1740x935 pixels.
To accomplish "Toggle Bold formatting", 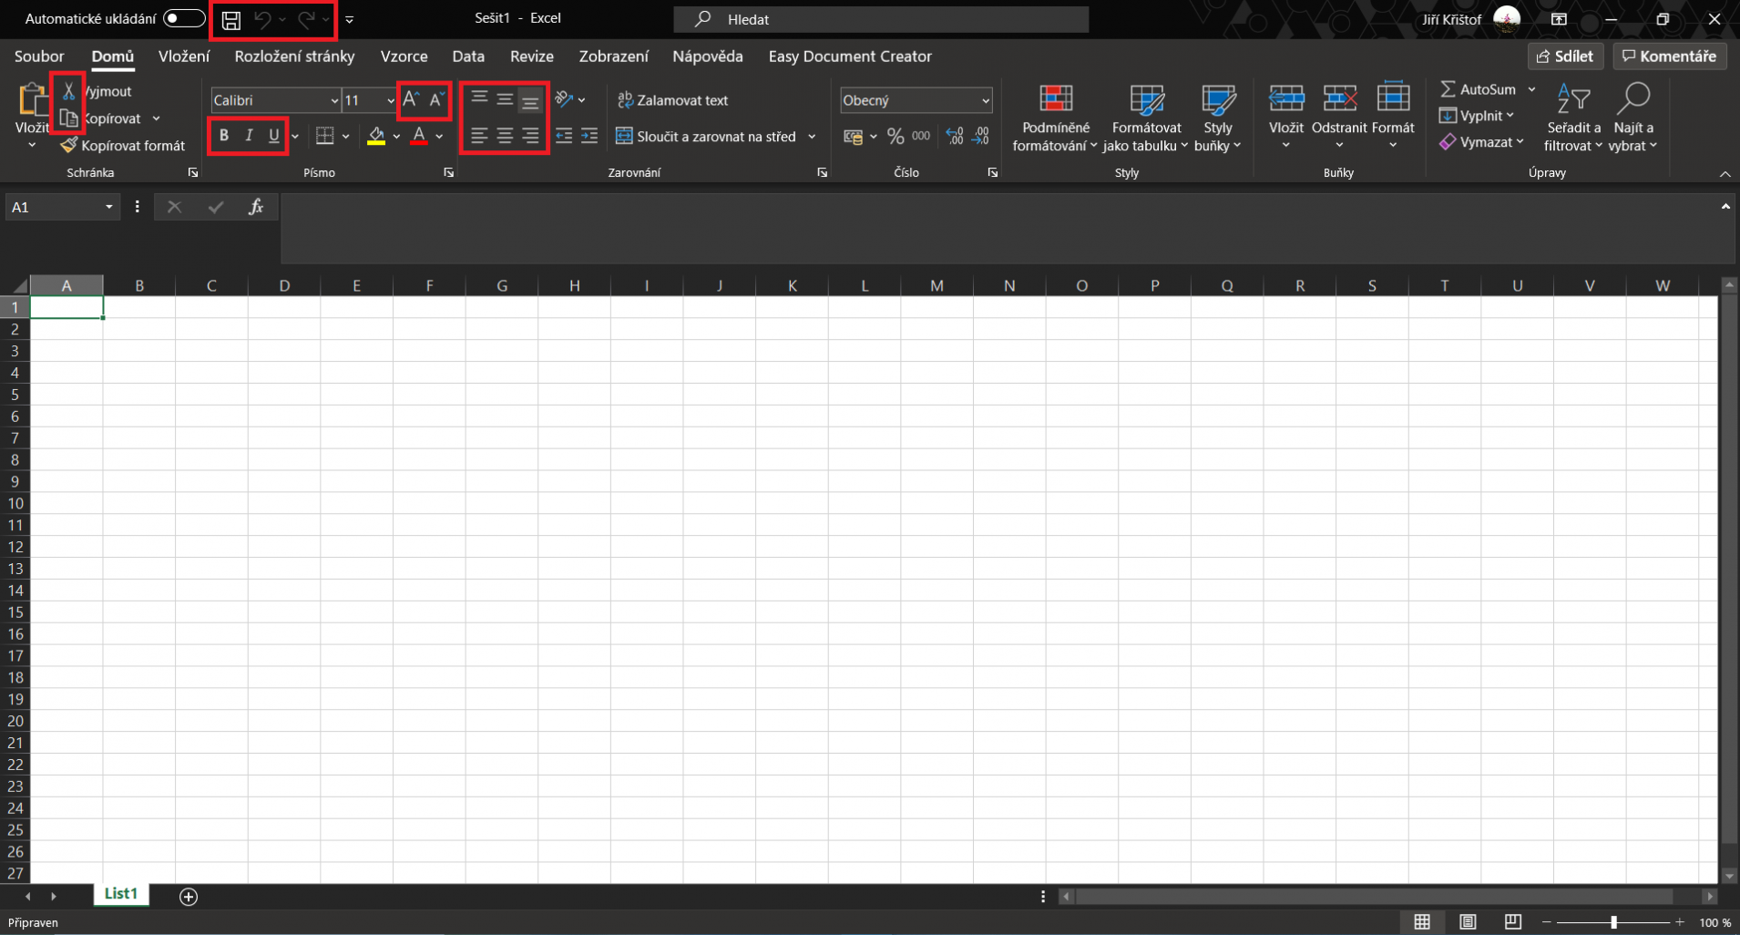I will 223,136.
